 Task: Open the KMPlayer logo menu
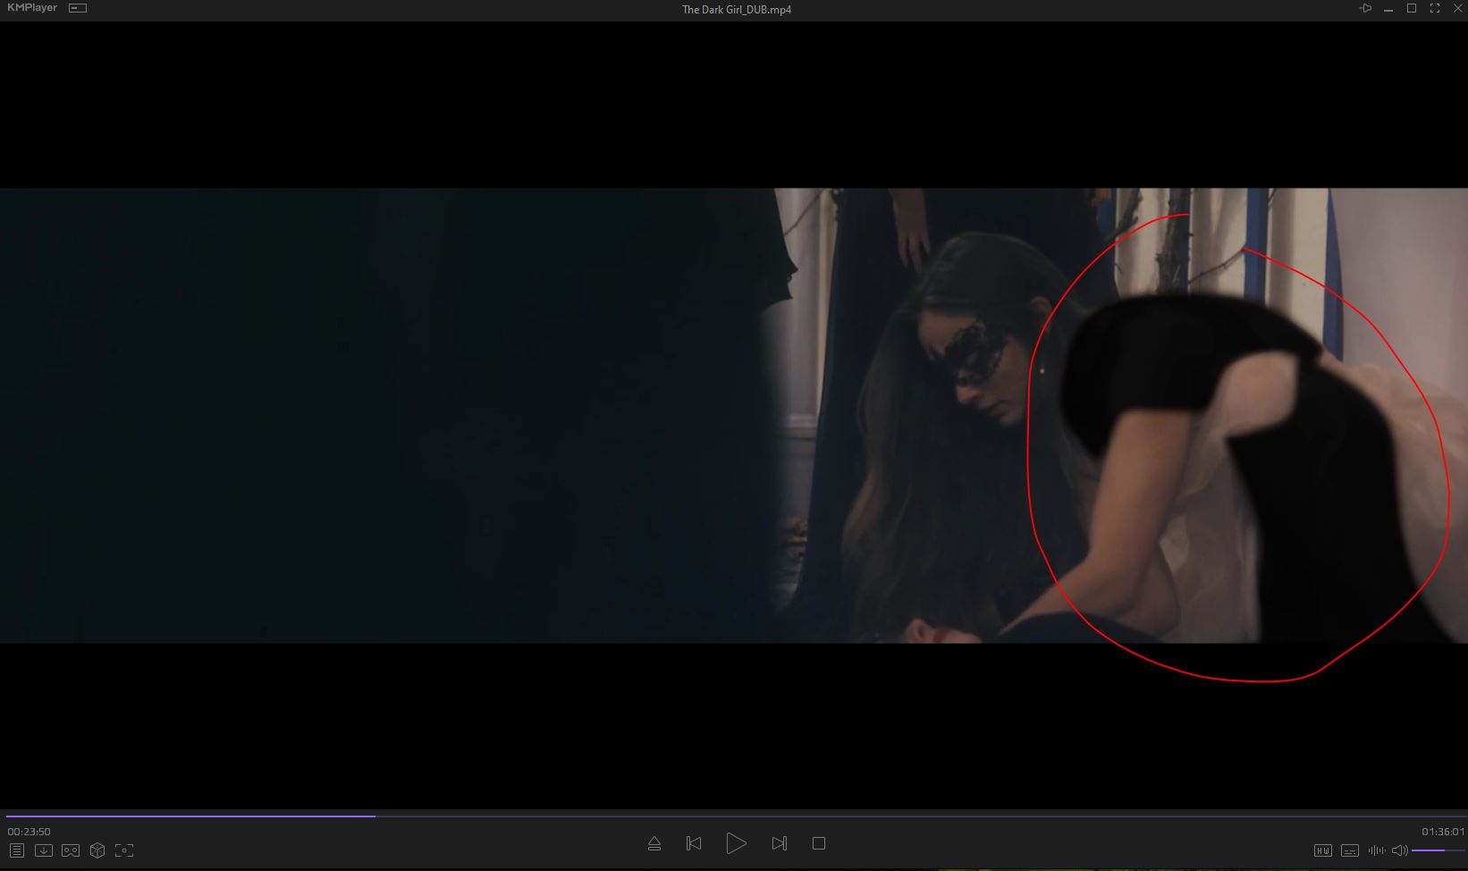coord(32,8)
